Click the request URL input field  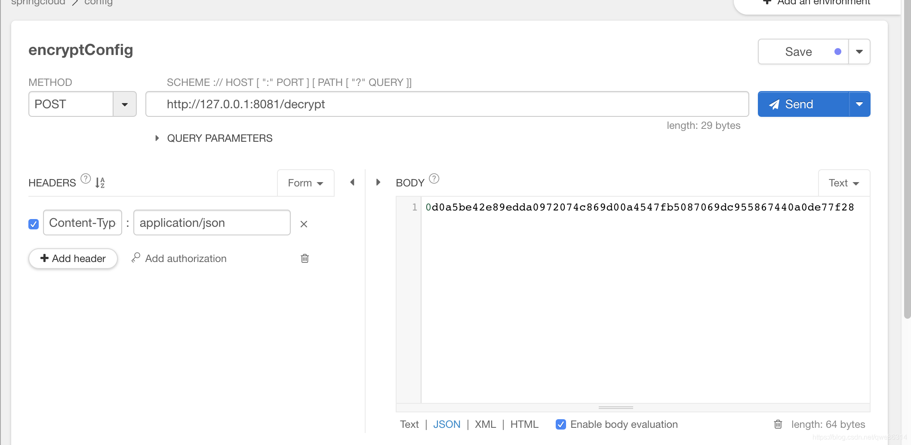[447, 104]
